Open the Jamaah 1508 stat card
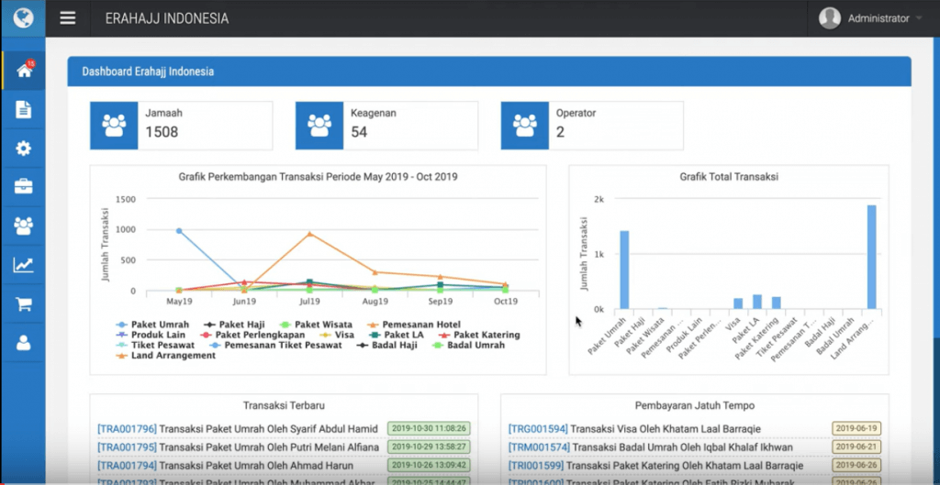Viewport: 940px width, 485px height. click(181, 126)
